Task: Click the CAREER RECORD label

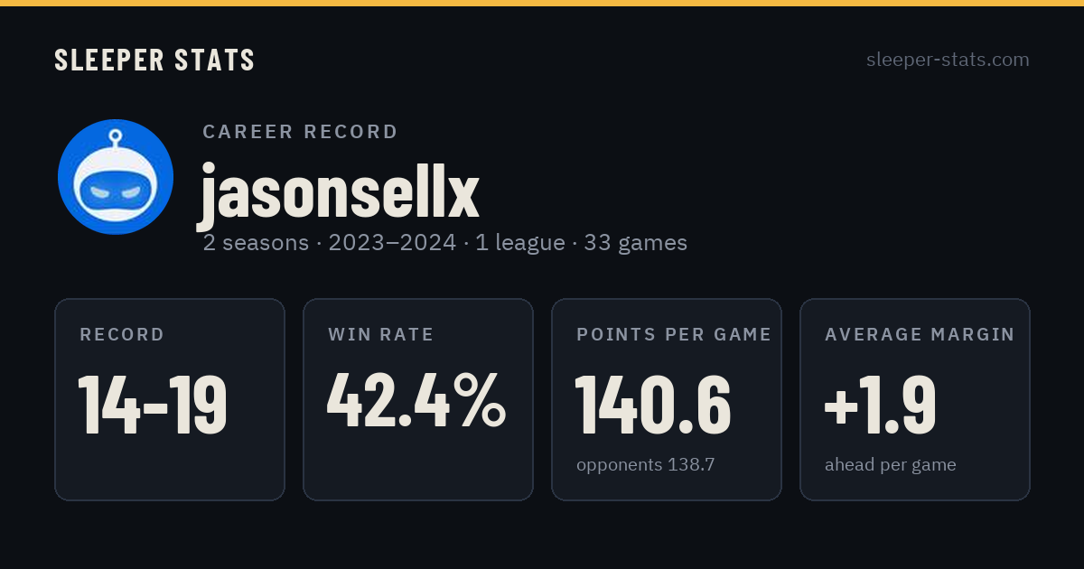Action: click(x=300, y=132)
